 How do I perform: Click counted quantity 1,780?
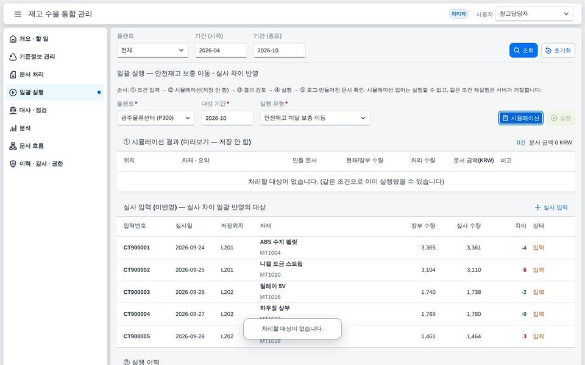[474, 314]
